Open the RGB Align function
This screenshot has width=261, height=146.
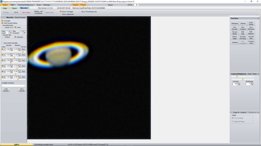243,33
